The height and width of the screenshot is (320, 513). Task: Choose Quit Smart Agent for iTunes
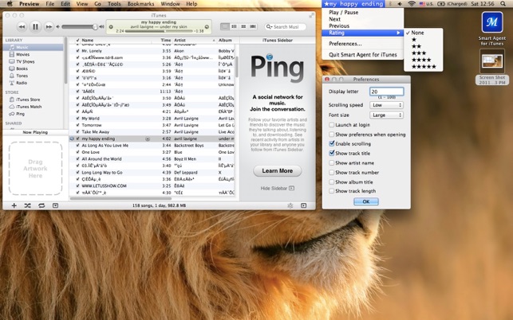pos(362,55)
